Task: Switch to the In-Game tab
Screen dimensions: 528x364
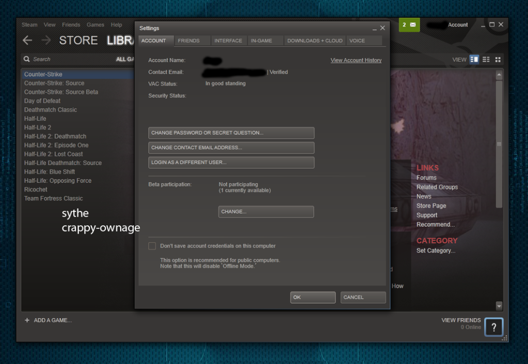Action: point(266,41)
